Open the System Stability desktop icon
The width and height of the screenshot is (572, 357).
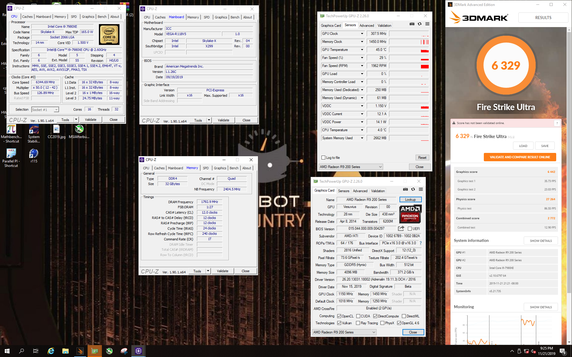(34, 134)
